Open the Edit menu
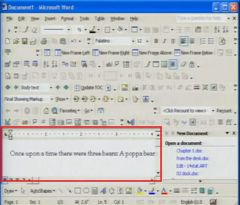This screenshot has width=240, height=205. pyautogui.click(x=21, y=19)
